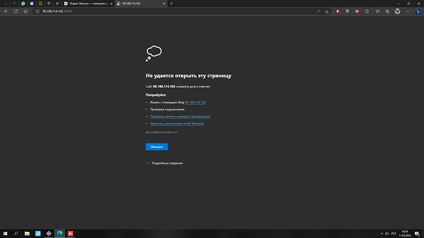This screenshot has width=424, height=238.
Task: Show hidden system tray icons chevron
Action: click(382, 234)
